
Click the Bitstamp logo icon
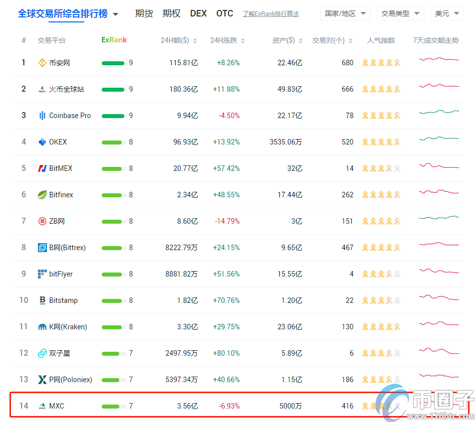click(42, 300)
